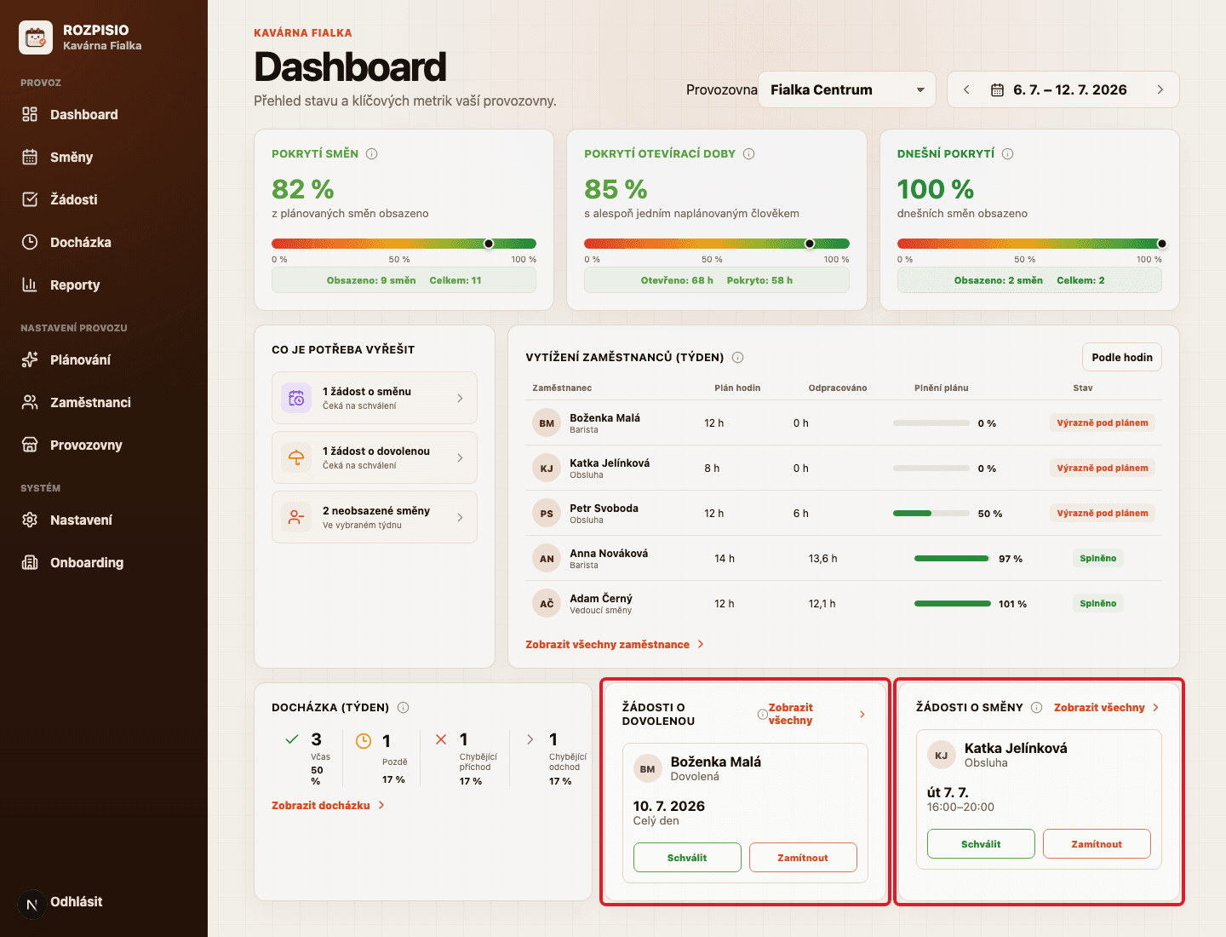Click the 82 % coverage gauge marker

pyautogui.click(x=489, y=244)
